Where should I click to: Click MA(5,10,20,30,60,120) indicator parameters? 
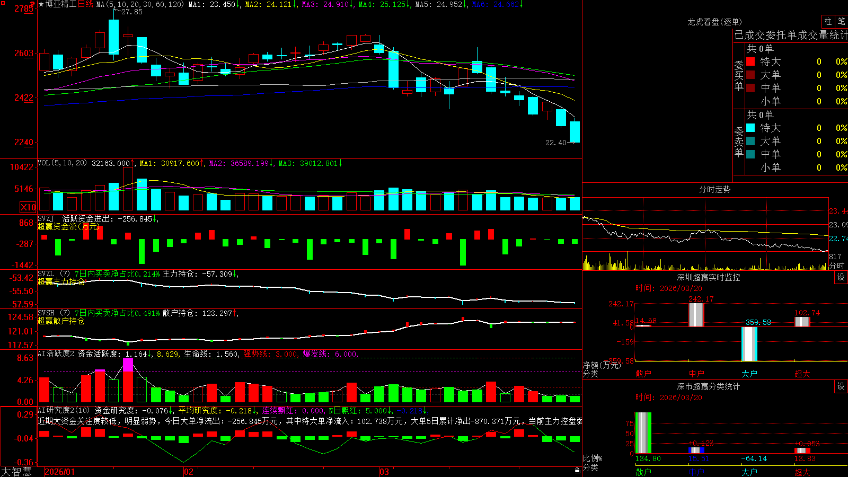(x=140, y=4)
